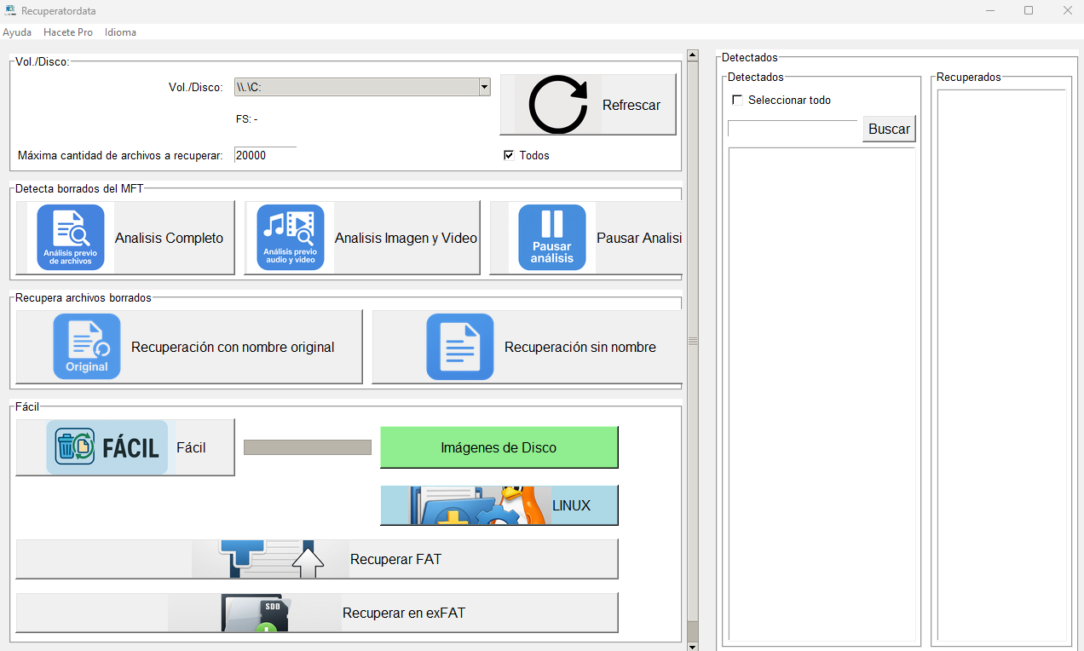Click the Pausar análisis pause icon
This screenshot has height=651, width=1084.
[552, 238]
